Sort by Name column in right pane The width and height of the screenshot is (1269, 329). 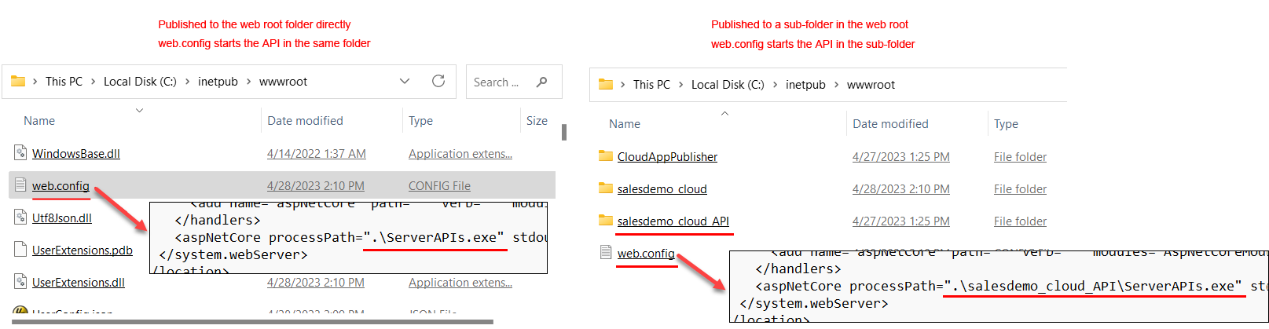pos(625,124)
